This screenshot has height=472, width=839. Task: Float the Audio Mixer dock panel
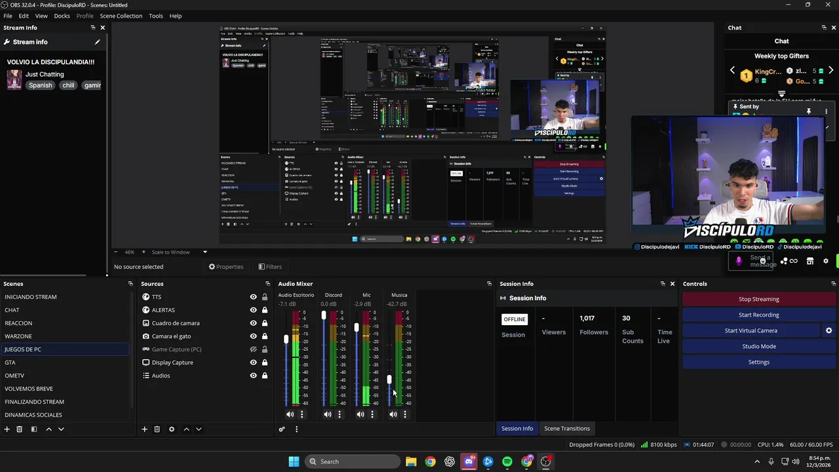pos(489,284)
